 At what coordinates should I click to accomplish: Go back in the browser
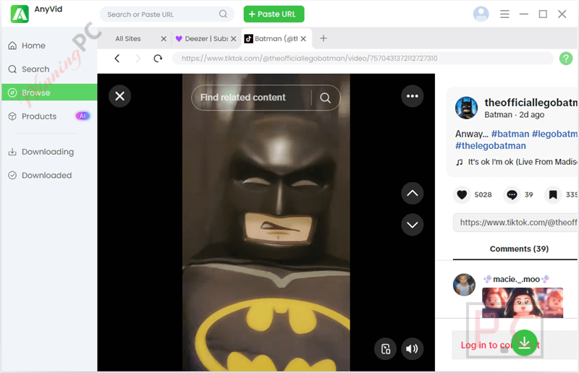pos(117,59)
